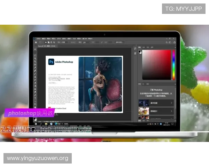Select the Eyedropper tool
This screenshot has width=209, height=167.
point(35,68)
